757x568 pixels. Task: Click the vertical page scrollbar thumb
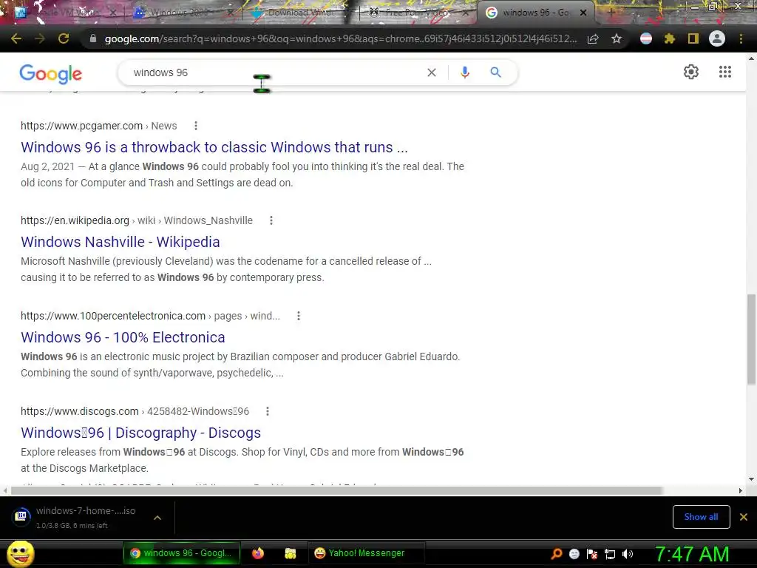751,339
